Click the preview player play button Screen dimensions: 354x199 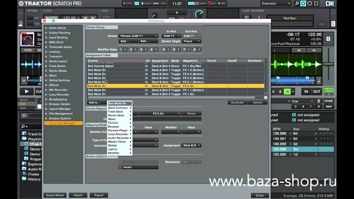tap(24, 116)
